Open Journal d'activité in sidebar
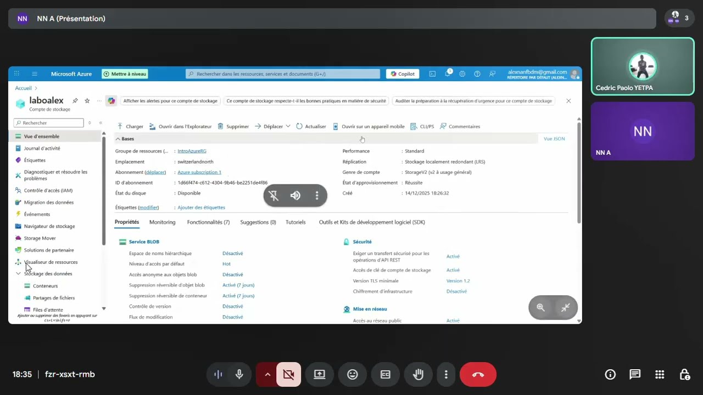Viewport: 703px width, 395px height. click(42, 148)
